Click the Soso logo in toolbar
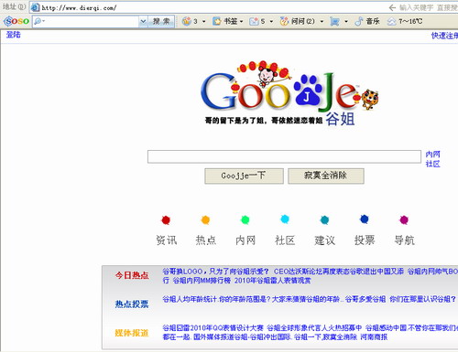458x352 pixels. point(16,21)
